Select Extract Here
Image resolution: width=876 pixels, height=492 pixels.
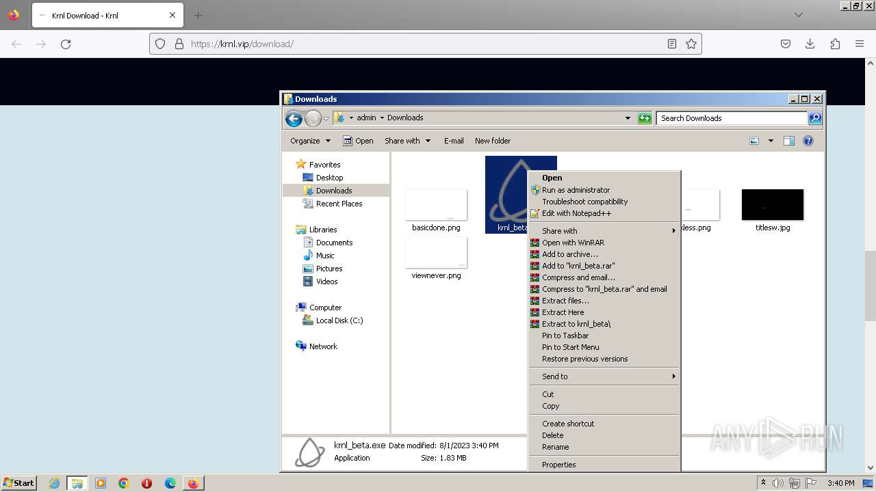pos(605,312)
